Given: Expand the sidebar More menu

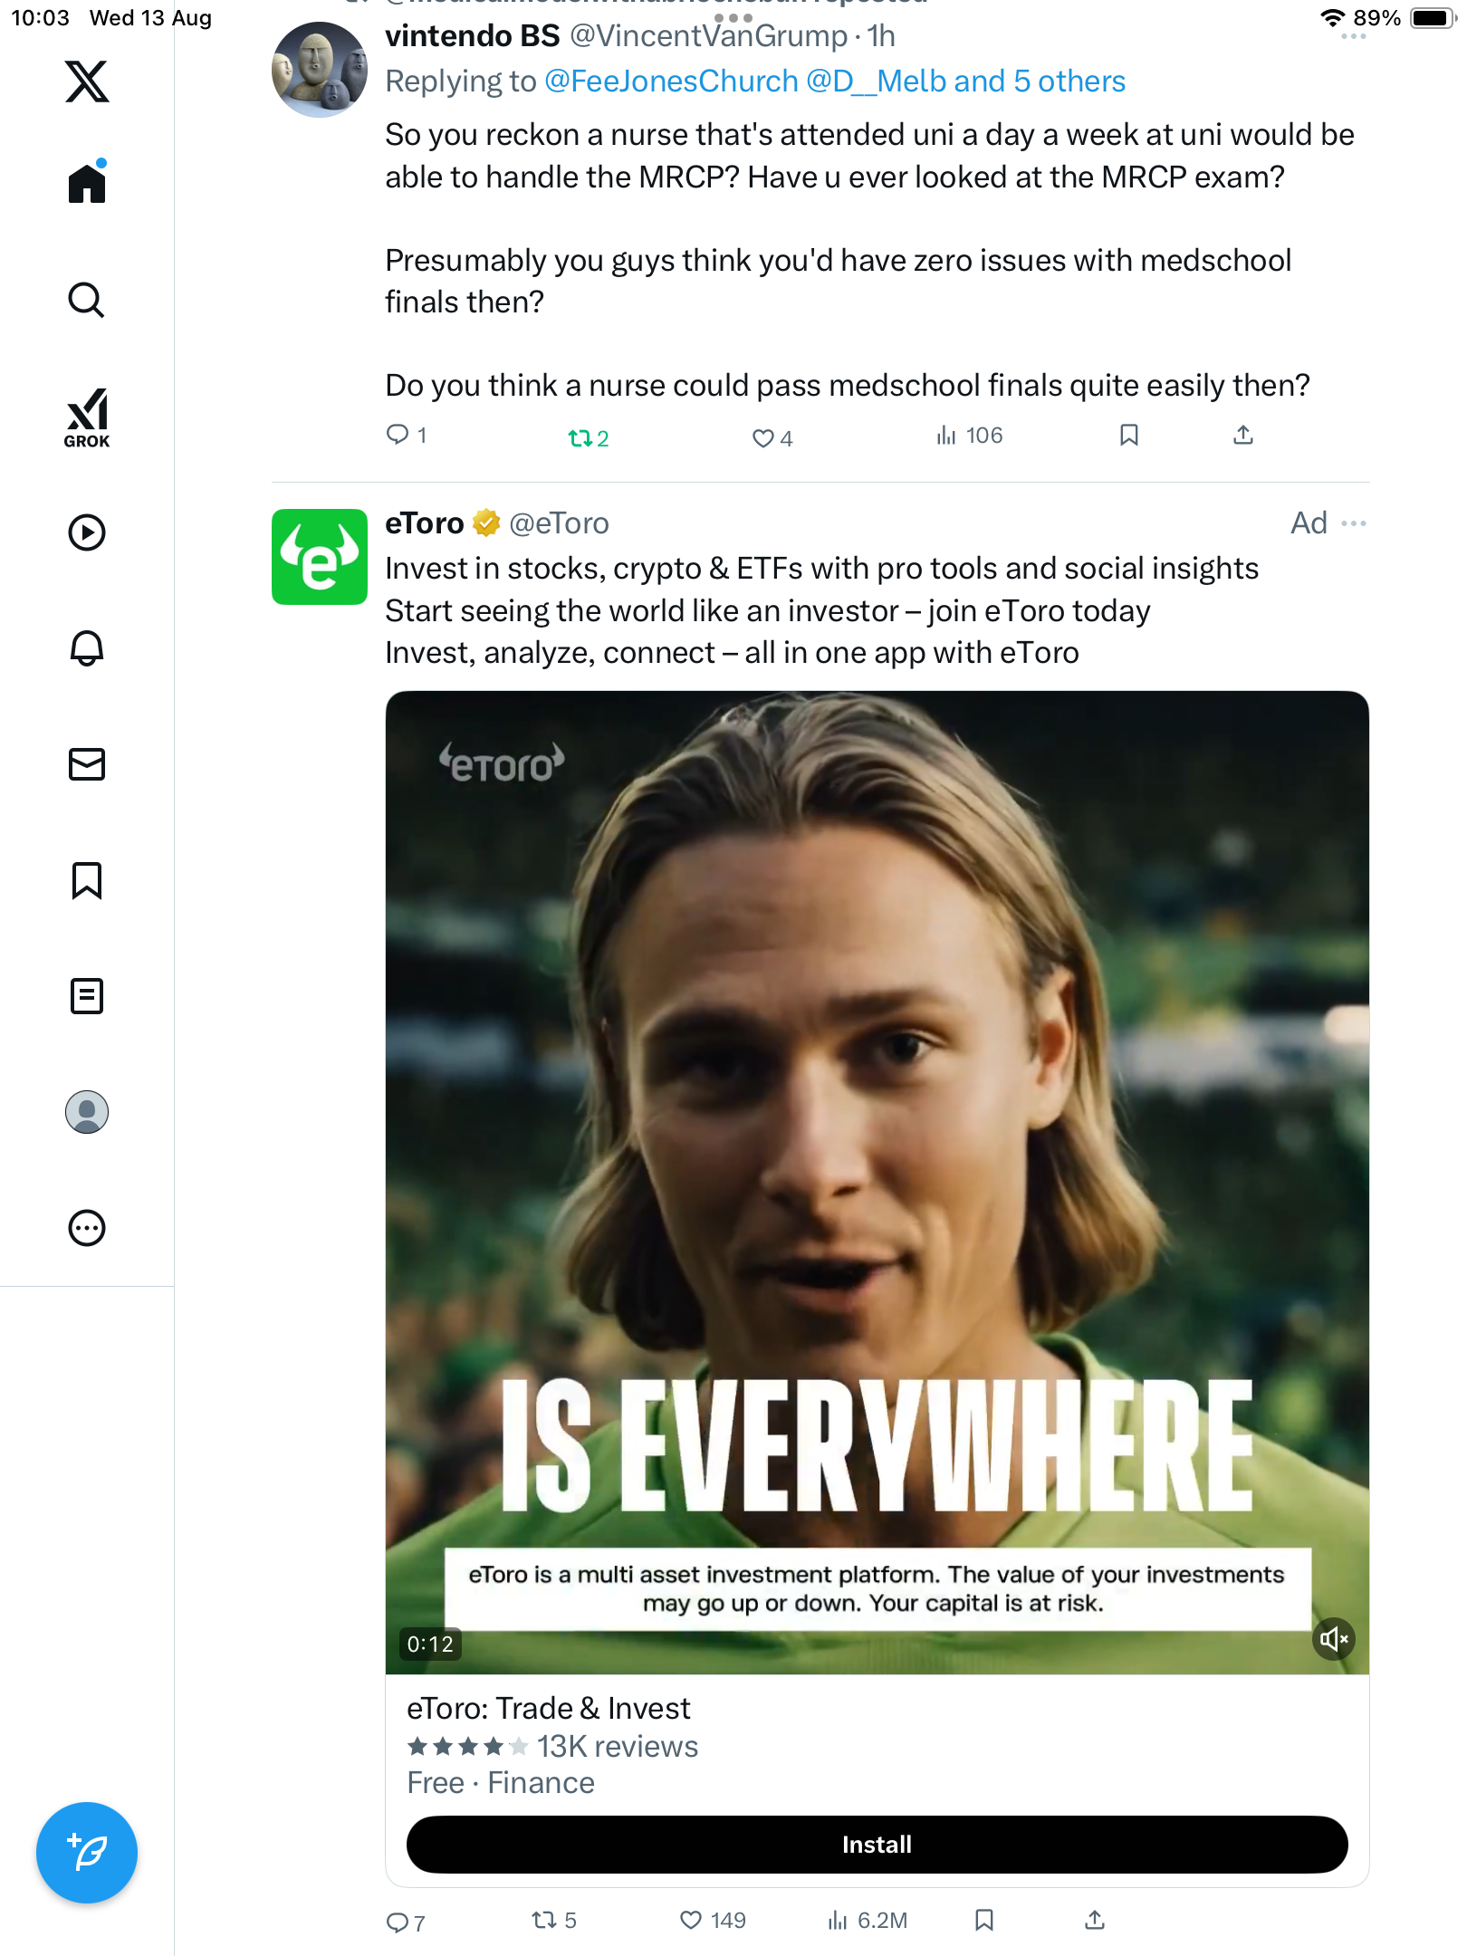Looking at the screenshot, I should pos(87,1228).
